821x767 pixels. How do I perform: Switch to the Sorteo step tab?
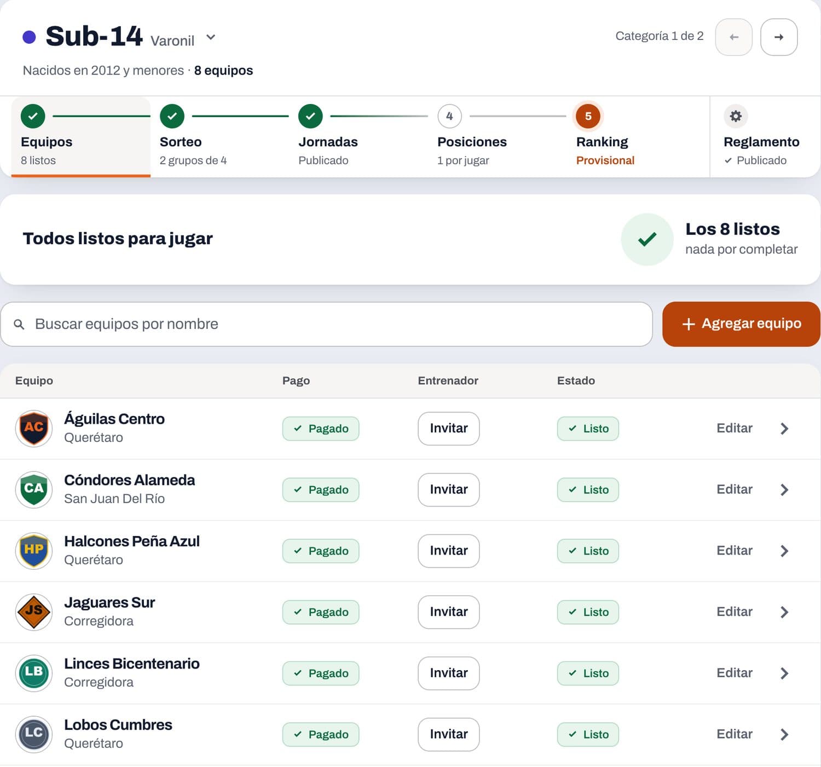tap(219, 136)
